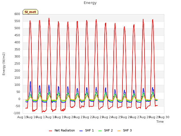This screenshot has width=181, height=136.
Task: Click the SHF 3 legend entry
Action: pyautogui.click(x=124, y=130)
